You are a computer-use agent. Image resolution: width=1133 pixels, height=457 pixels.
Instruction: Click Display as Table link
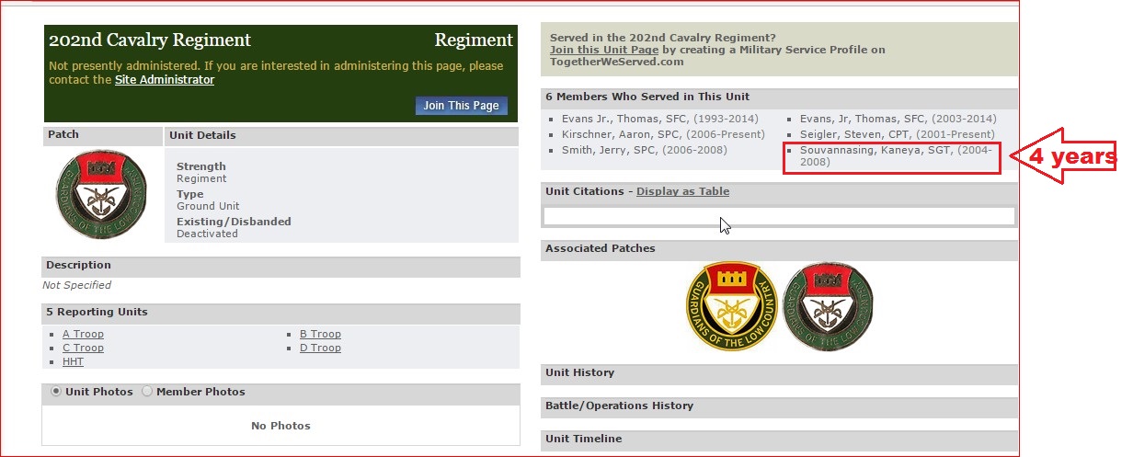point(682,191)
